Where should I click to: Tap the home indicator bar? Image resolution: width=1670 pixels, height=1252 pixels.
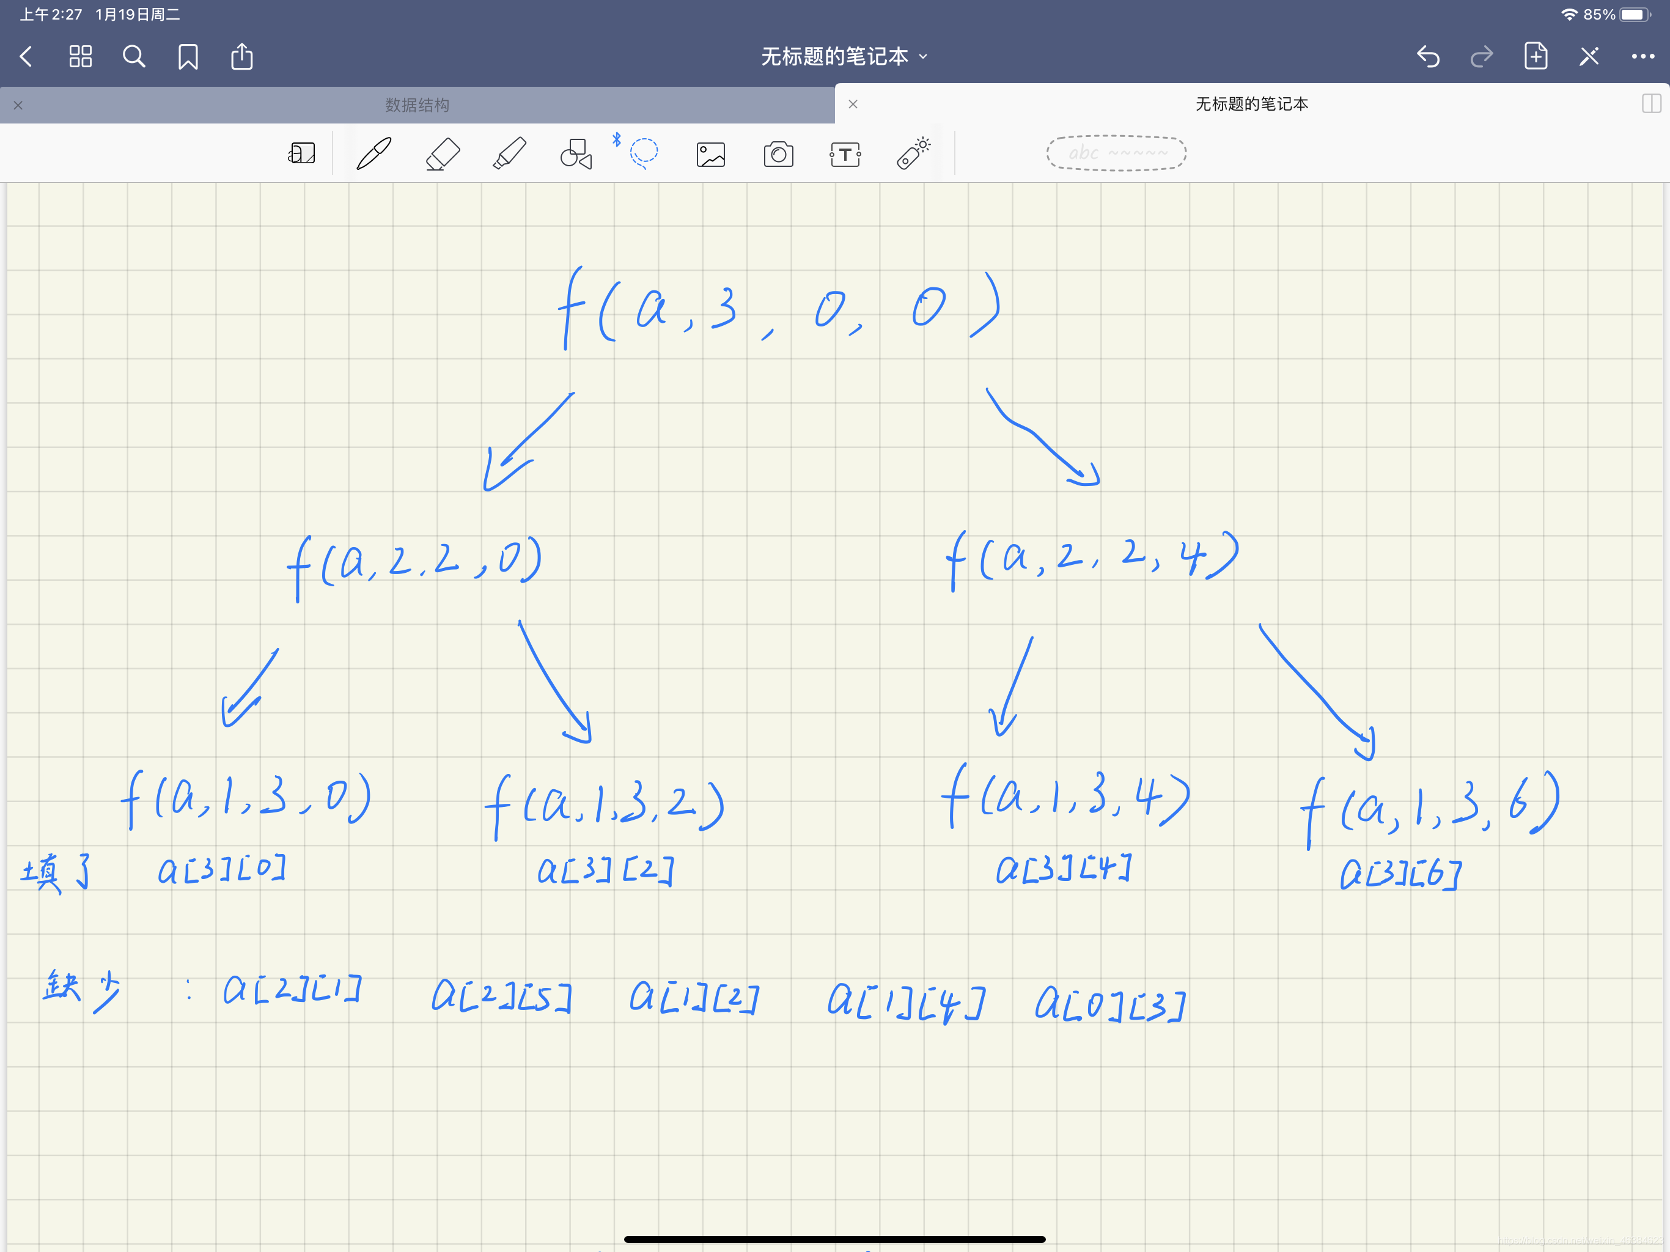[834, 1239]
